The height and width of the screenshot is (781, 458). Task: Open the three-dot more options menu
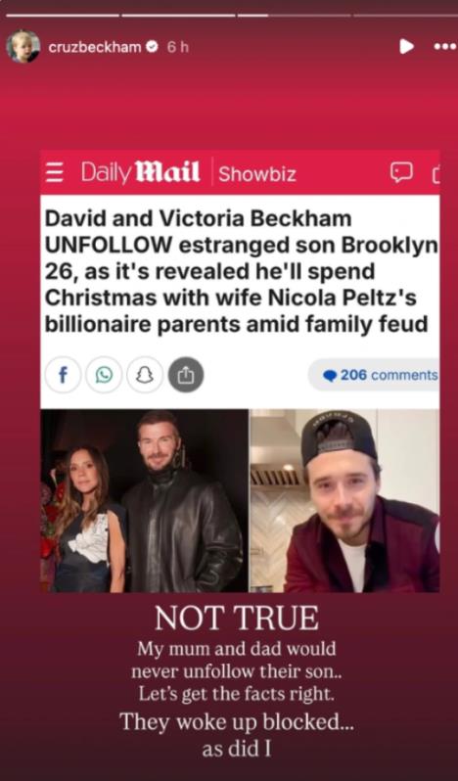coord(445,47)
